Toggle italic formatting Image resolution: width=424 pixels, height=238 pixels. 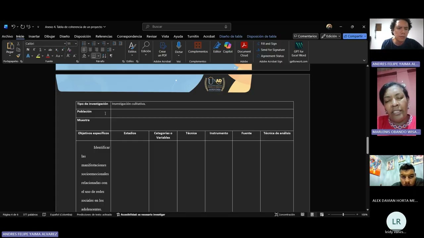tap(34, 50)
